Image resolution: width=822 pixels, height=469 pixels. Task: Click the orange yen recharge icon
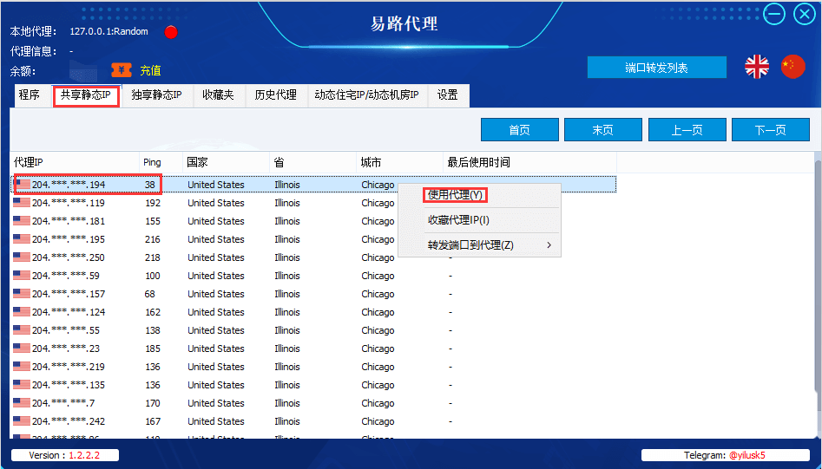pos(122,70)
